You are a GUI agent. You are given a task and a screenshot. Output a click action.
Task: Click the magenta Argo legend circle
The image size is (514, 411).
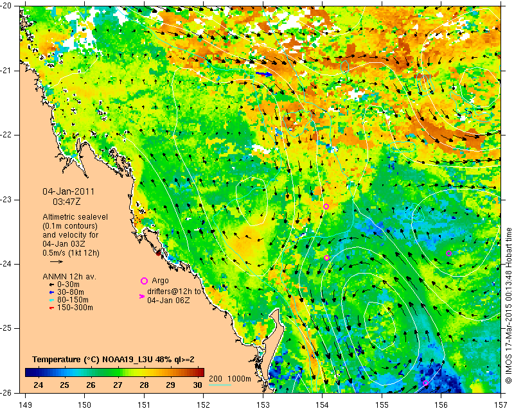pos(144,281)
